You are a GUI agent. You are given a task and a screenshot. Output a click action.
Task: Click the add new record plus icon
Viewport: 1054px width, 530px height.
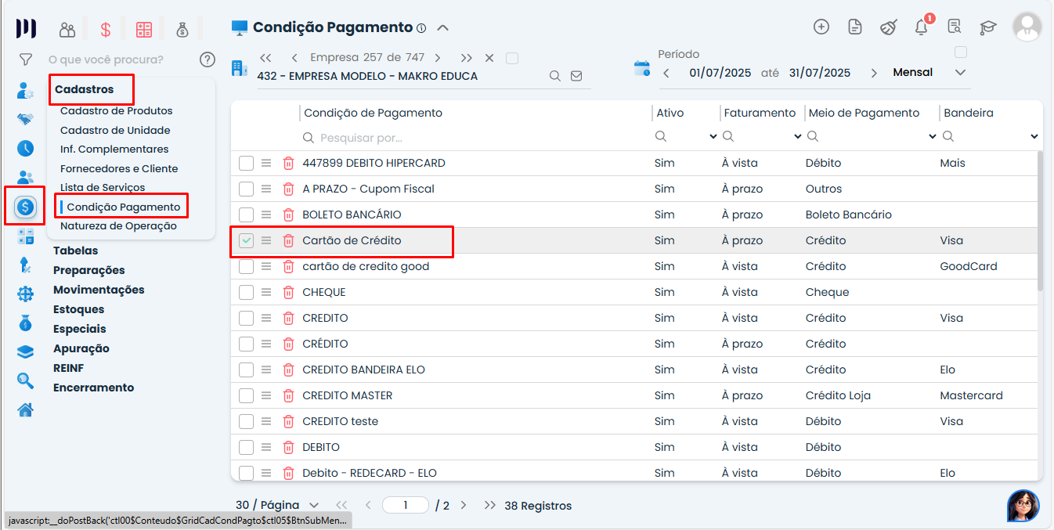pyautogui.click(x=821, y=27)
